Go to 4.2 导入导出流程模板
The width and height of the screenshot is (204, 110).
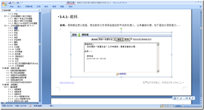(16, 73)
